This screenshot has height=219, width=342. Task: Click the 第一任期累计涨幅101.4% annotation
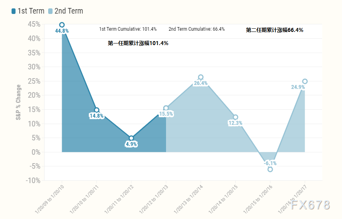(138, 43)
